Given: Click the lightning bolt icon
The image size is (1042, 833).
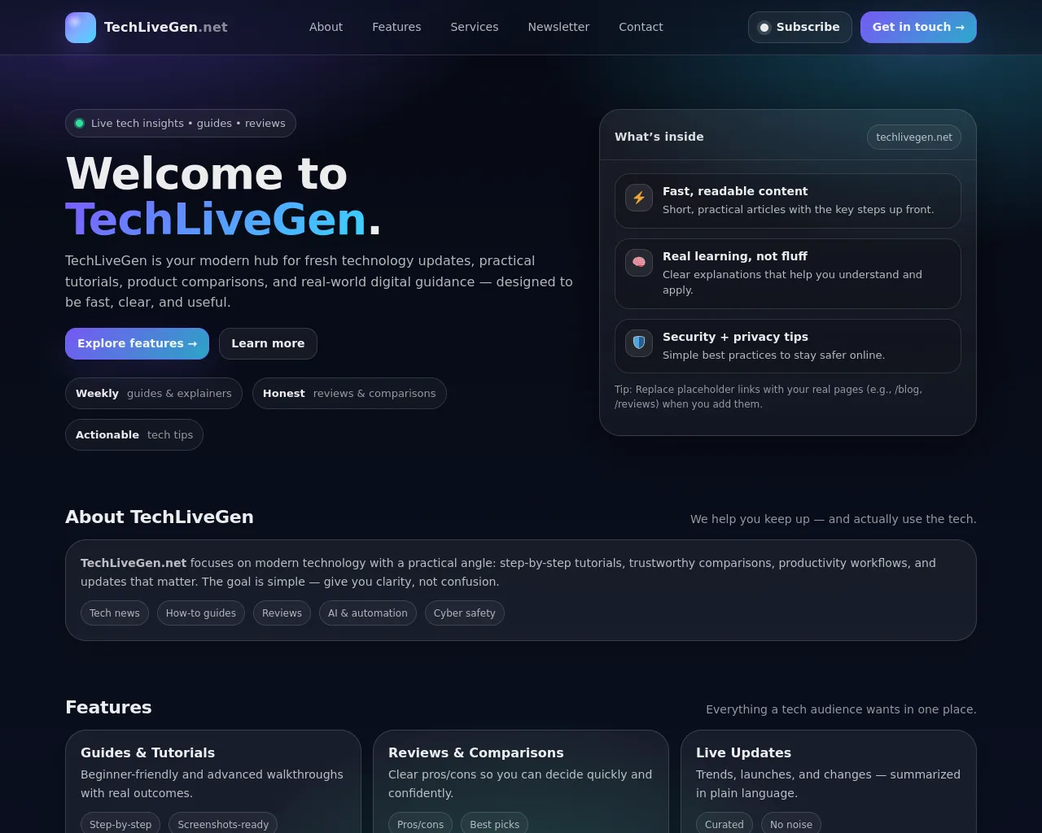Looking at the screenshot, I should (639, 198).
